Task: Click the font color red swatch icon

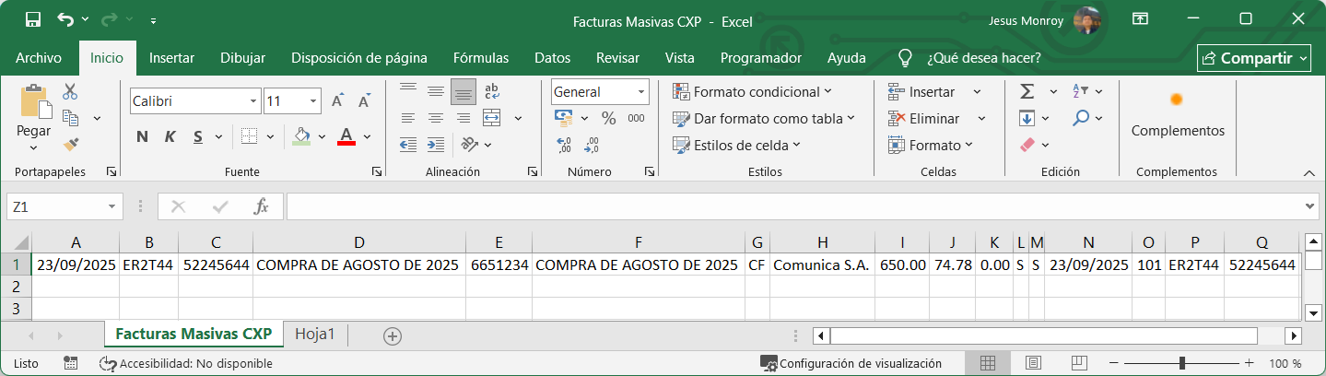Action: 346,137
